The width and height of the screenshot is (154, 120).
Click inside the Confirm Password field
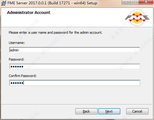(74, 83)
